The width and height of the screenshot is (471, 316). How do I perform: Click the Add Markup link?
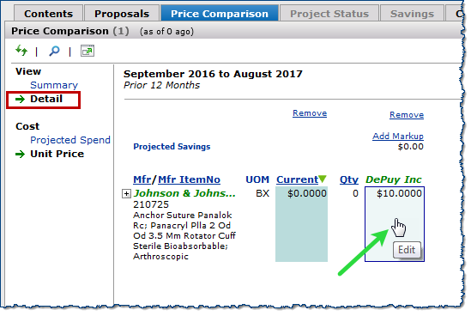[x=398, y=136]
